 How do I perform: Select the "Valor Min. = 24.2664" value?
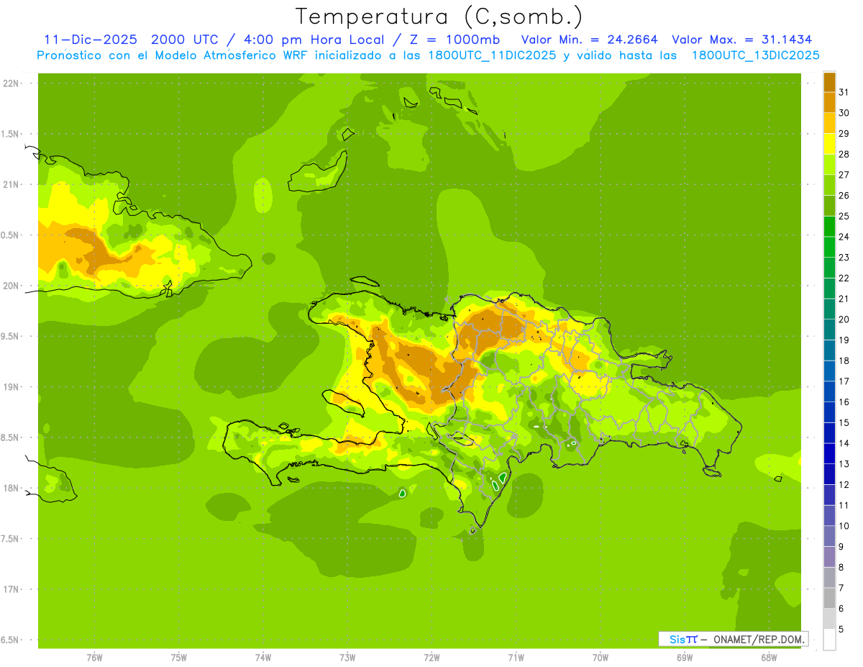(x=590, y=40)
